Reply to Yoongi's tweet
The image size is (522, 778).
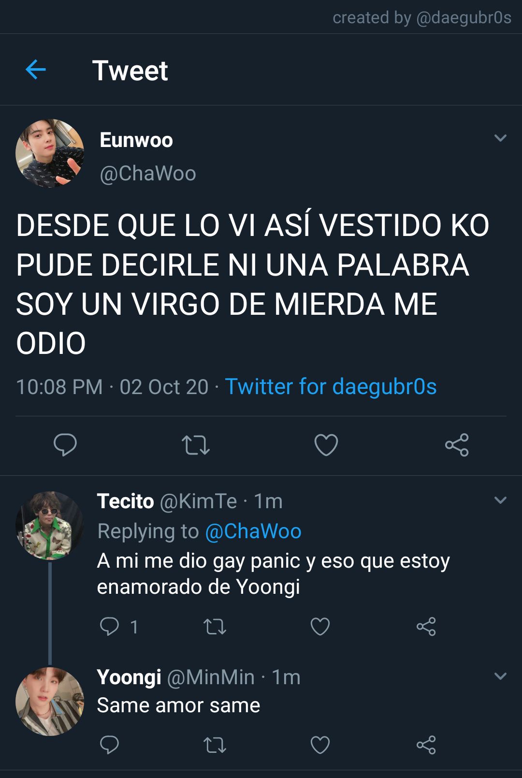(x=109, y=745)
